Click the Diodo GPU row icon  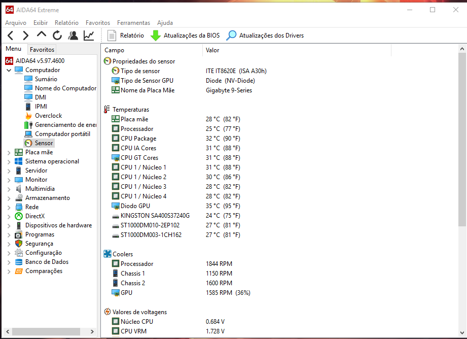[115, 206]
